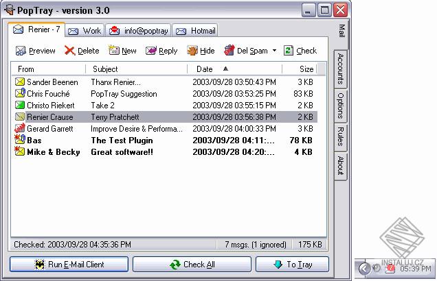Open the vertical Rules tab
Image resolution: width=437 pixels, height=281 pixels.
(x=341, y=137)
